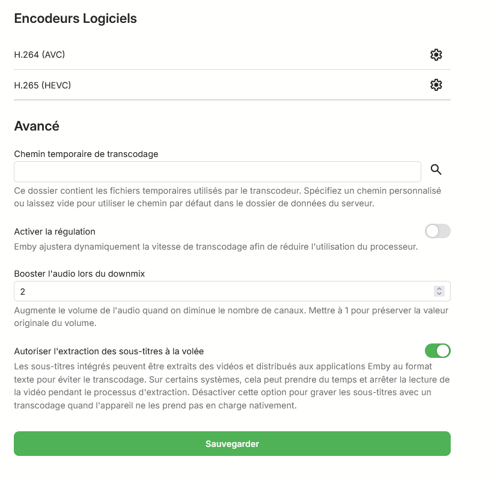Browse for transcoding path with magnifier icon
This screenshot has height=480, width=491.
click(436, 170)
